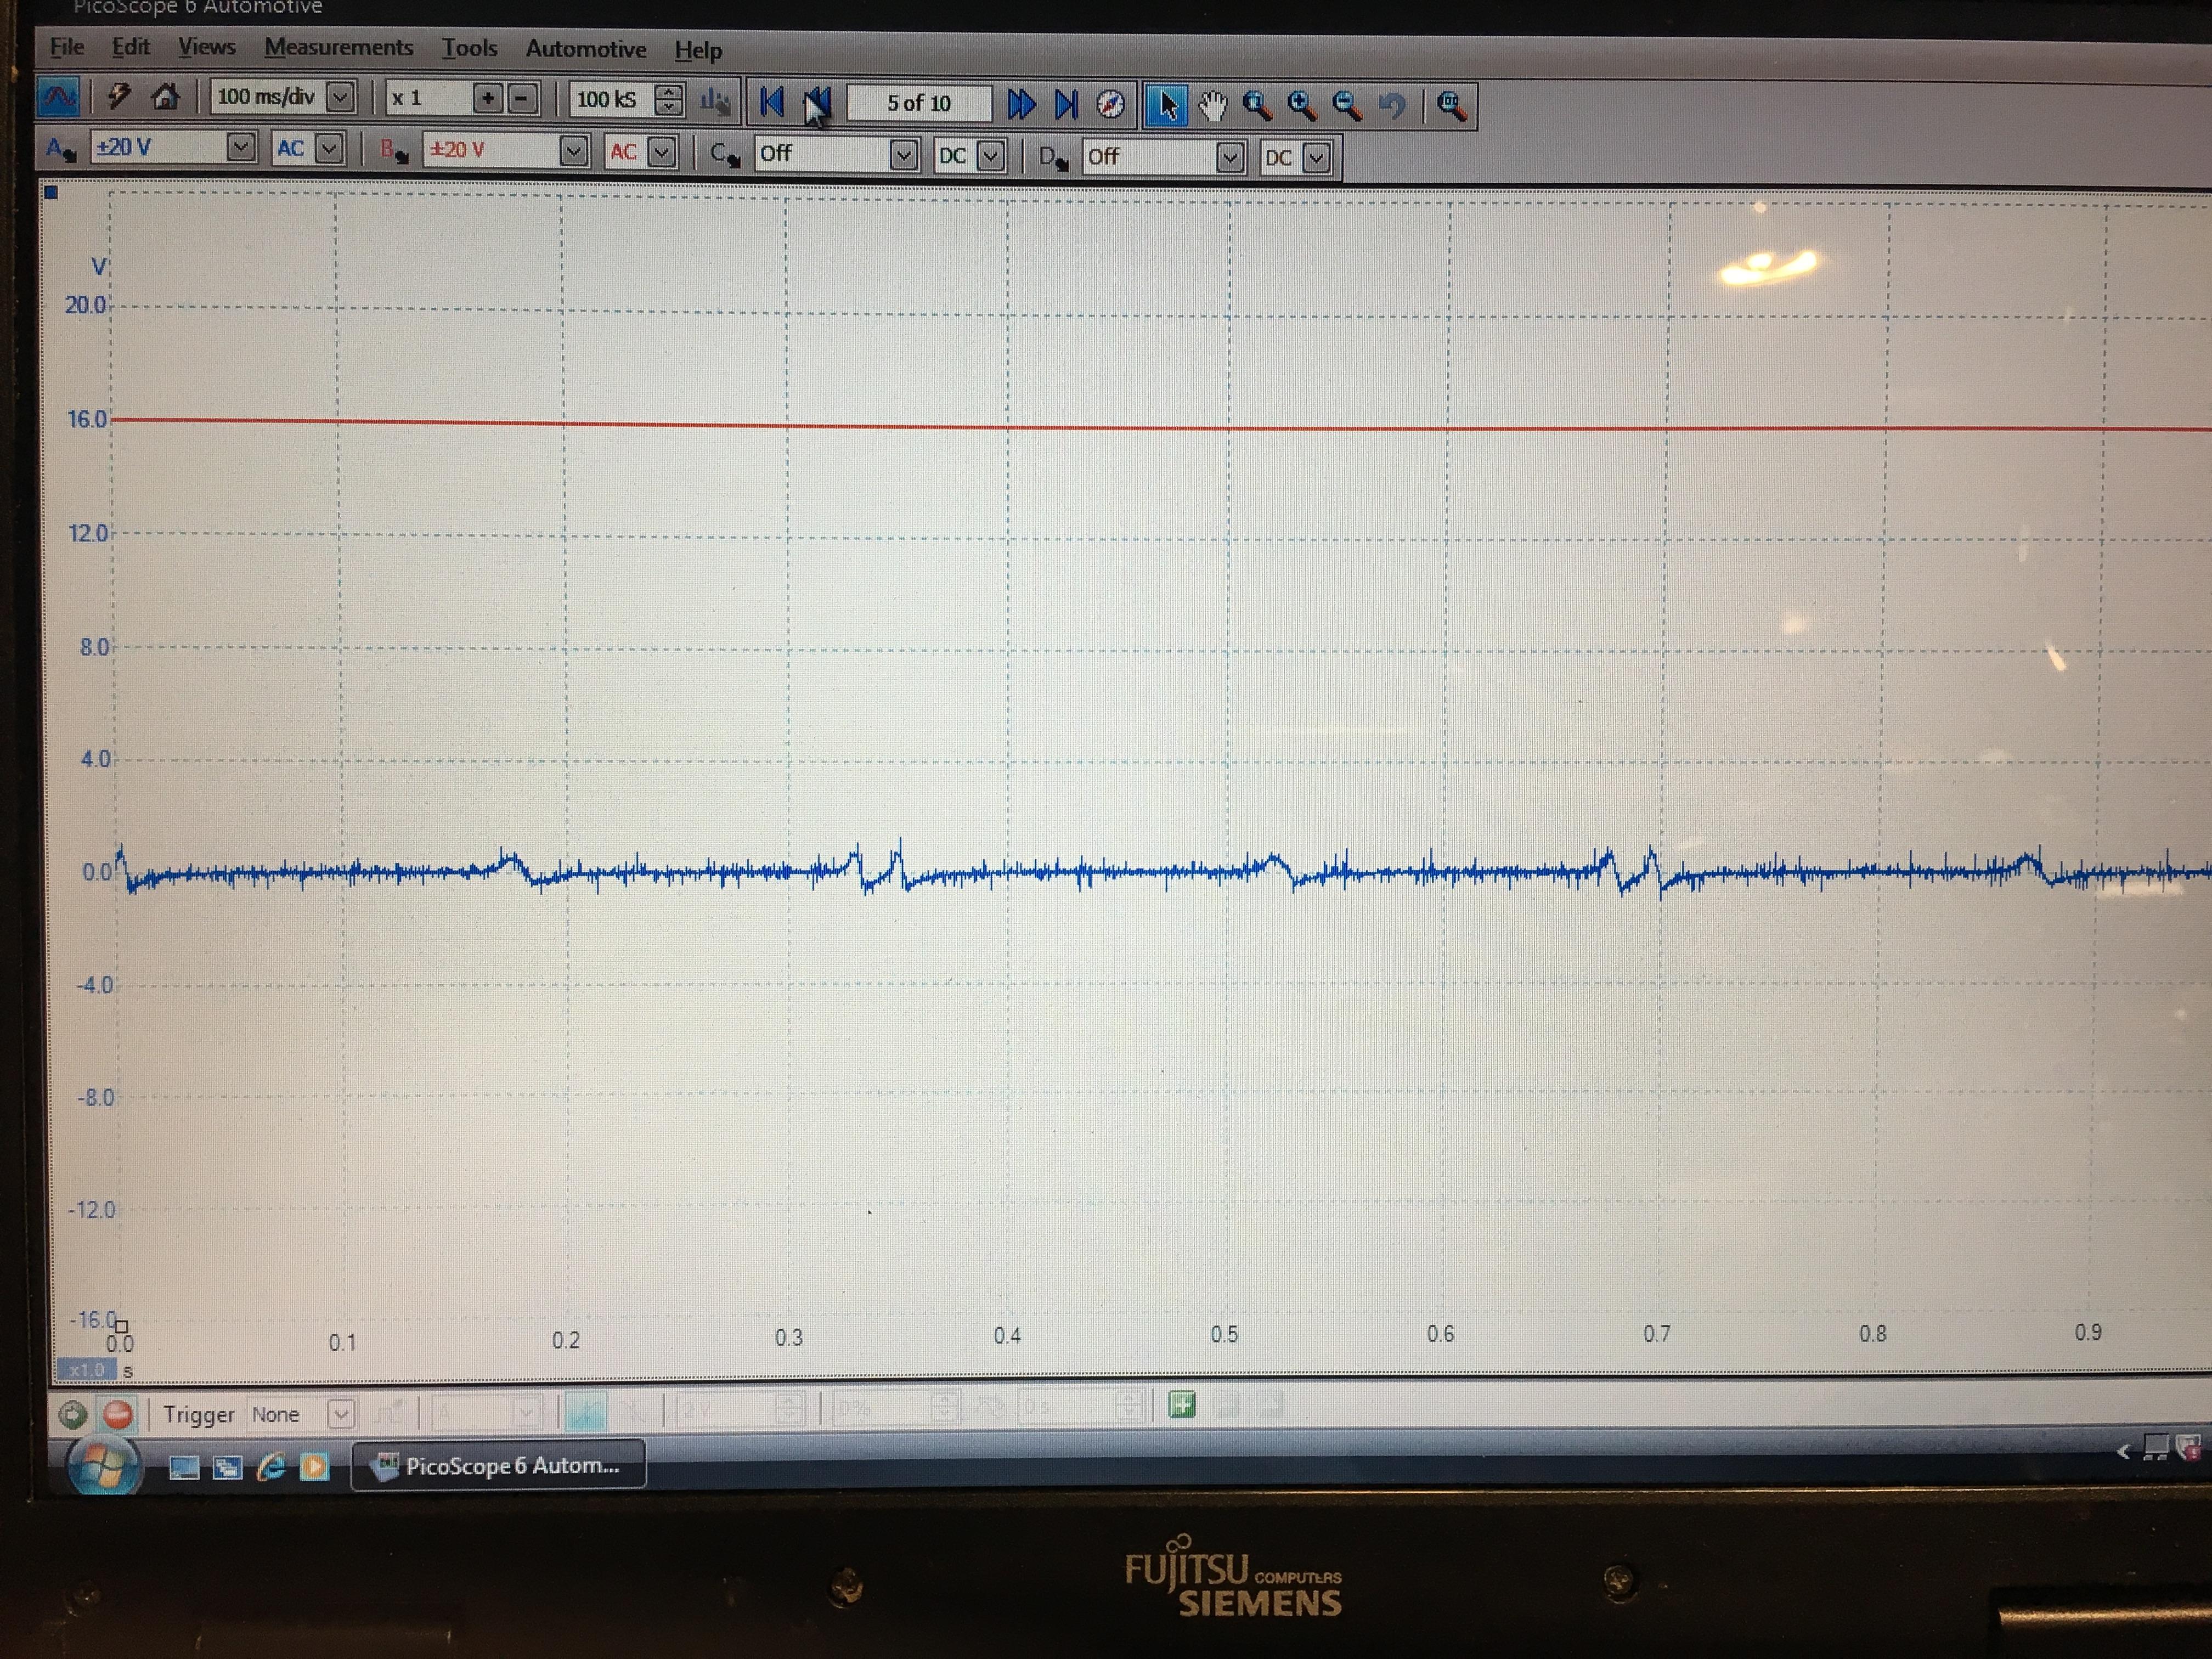Open the Trigger mode None dropdown
The height and width of the screenshot is (1659, 2212).
coord(341,1414)
